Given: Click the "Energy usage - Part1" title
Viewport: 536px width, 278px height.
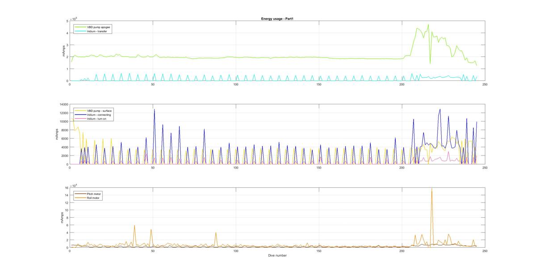Looking at the screenshot, I should coord(277,19).
